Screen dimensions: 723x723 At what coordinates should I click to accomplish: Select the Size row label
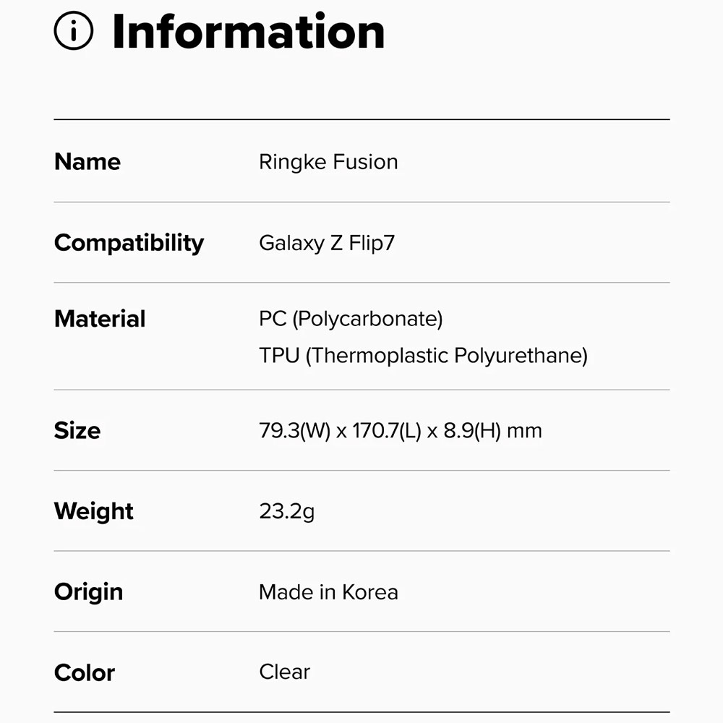pyautogui.click(x=77, y=431)
